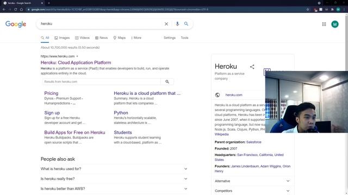
Task: Switch to the Videos tab
Action: coord(82,38)
